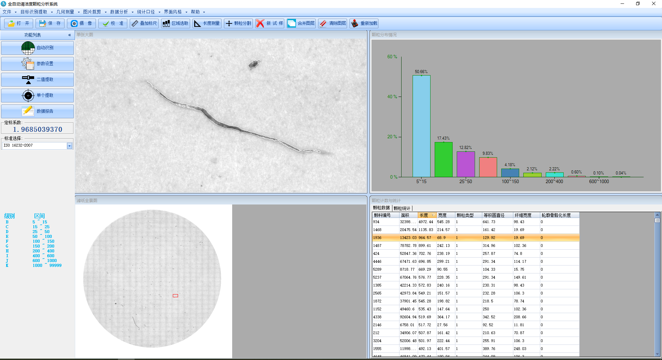The image size is (662, 360).
Task: Open the 数据分析 menu
Action: 119,12
